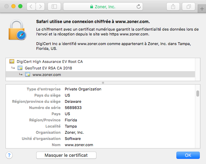Click the bold connexion chiffrée heading
The height and width of the screenshot is (164, 206).
tap(93, 22)
